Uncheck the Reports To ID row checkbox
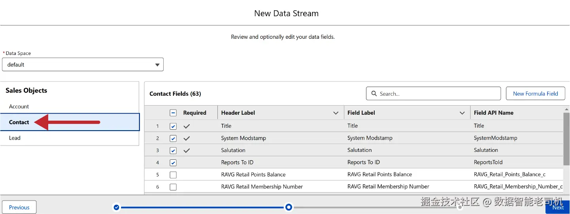The image size is (570, 214). coord(173,163)
